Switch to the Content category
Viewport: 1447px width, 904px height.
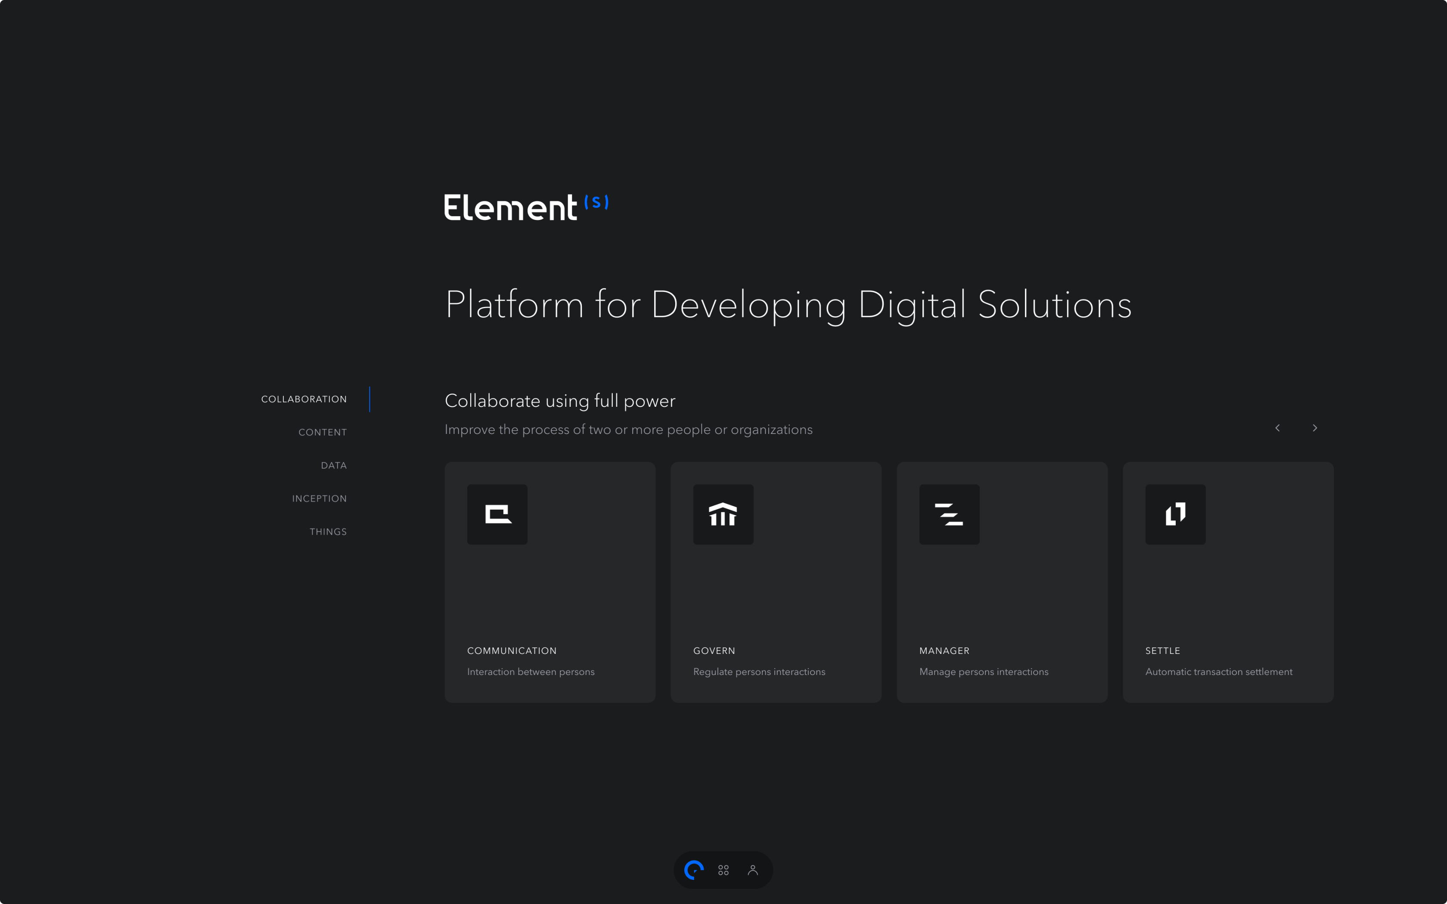pos(322,432)
